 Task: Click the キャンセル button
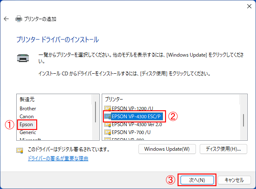click(x=234, y=180)
